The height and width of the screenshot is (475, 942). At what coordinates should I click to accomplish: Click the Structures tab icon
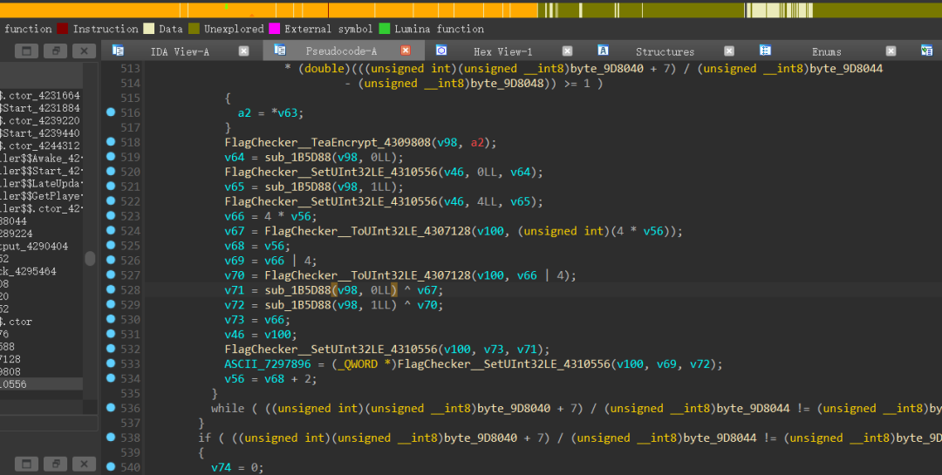(603, 51)
